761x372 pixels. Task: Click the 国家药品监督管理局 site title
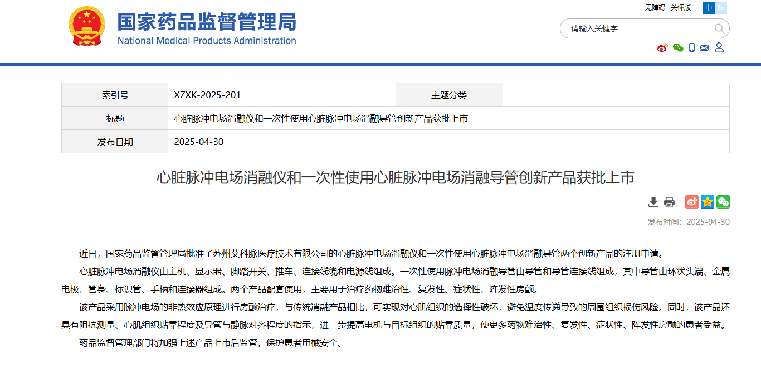tap(207, 22)
